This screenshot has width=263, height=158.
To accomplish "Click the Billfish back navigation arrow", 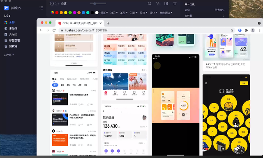I will pos(52,4).
